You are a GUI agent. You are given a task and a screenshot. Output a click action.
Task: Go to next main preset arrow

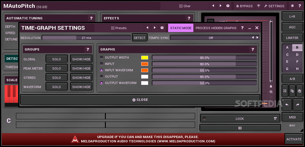[x=220, y=6]
